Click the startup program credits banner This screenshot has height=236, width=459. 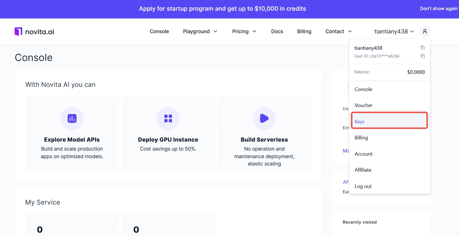click(x=222, y=9)
